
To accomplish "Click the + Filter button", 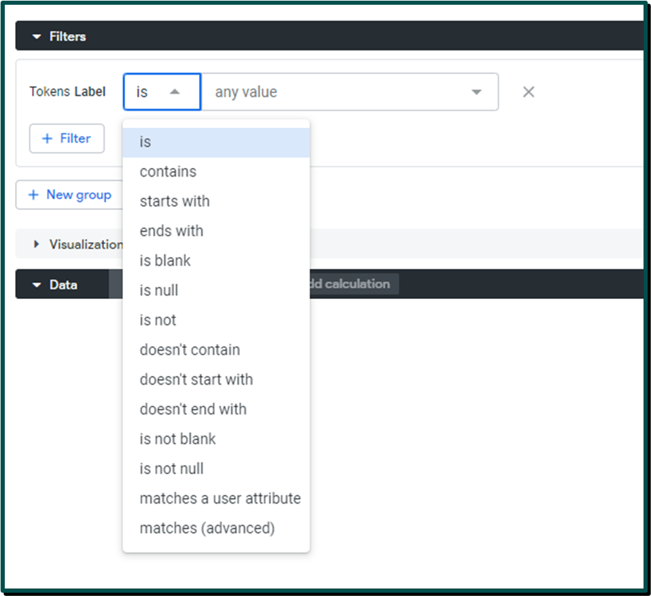I will (67, 139).
